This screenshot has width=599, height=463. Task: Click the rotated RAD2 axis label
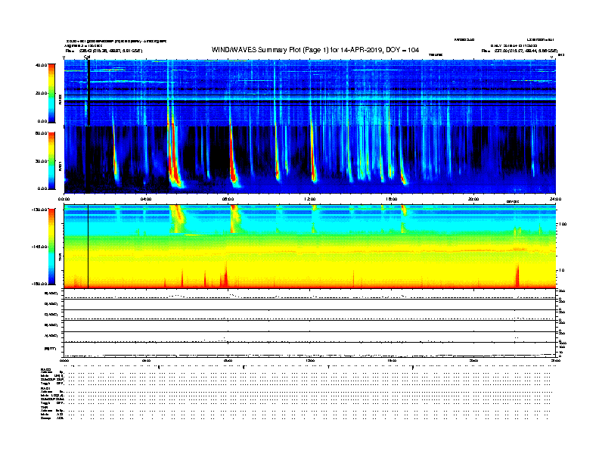pyautogui.click(x=61, y=100)
